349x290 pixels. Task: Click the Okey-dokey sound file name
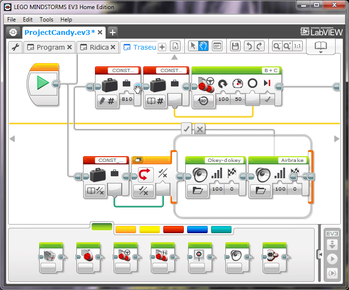[x=224, y=160]
